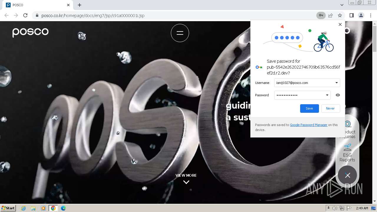Open Microsoft Edge from taskbar
This screenshot has height=212, width=377.
[x=63, y=208]
